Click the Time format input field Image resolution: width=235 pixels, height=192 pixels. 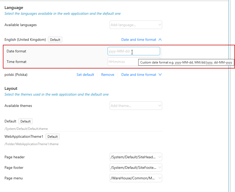tap(123, 62)
